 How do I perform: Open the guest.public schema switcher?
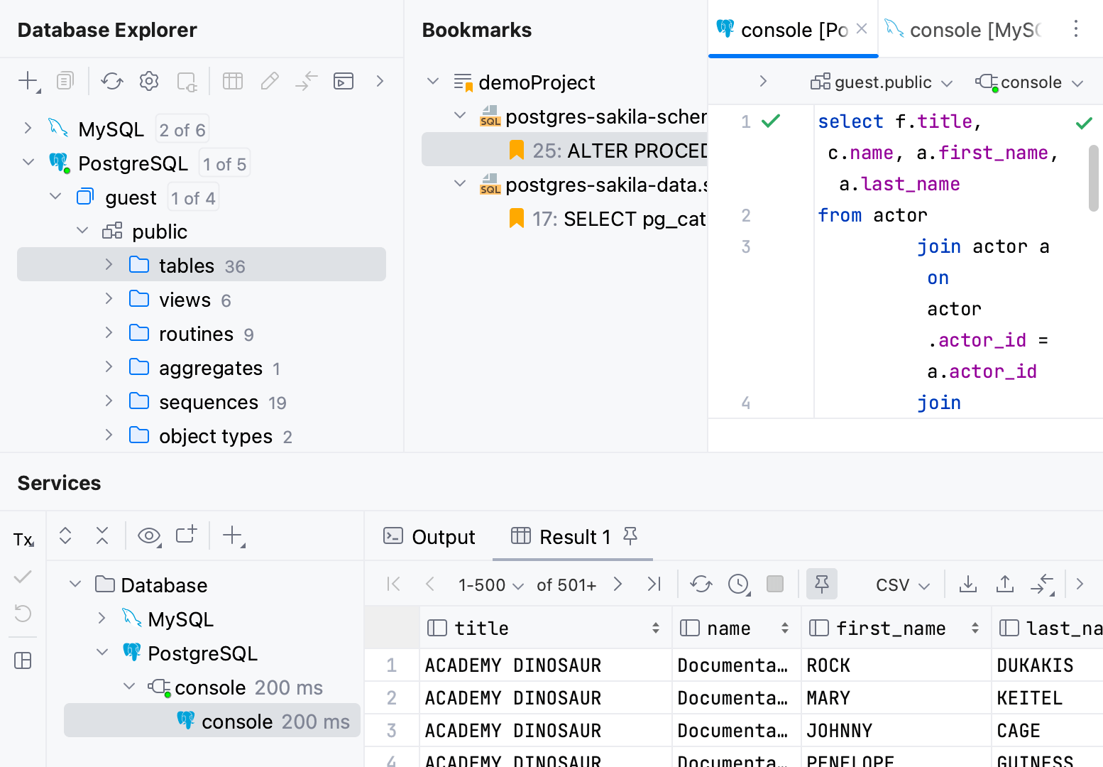tap(880, 82)
